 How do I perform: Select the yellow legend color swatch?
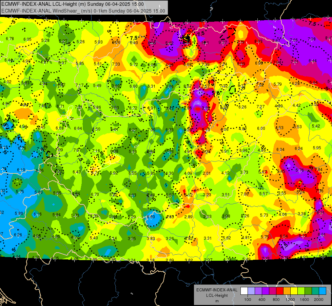[294, 291]
